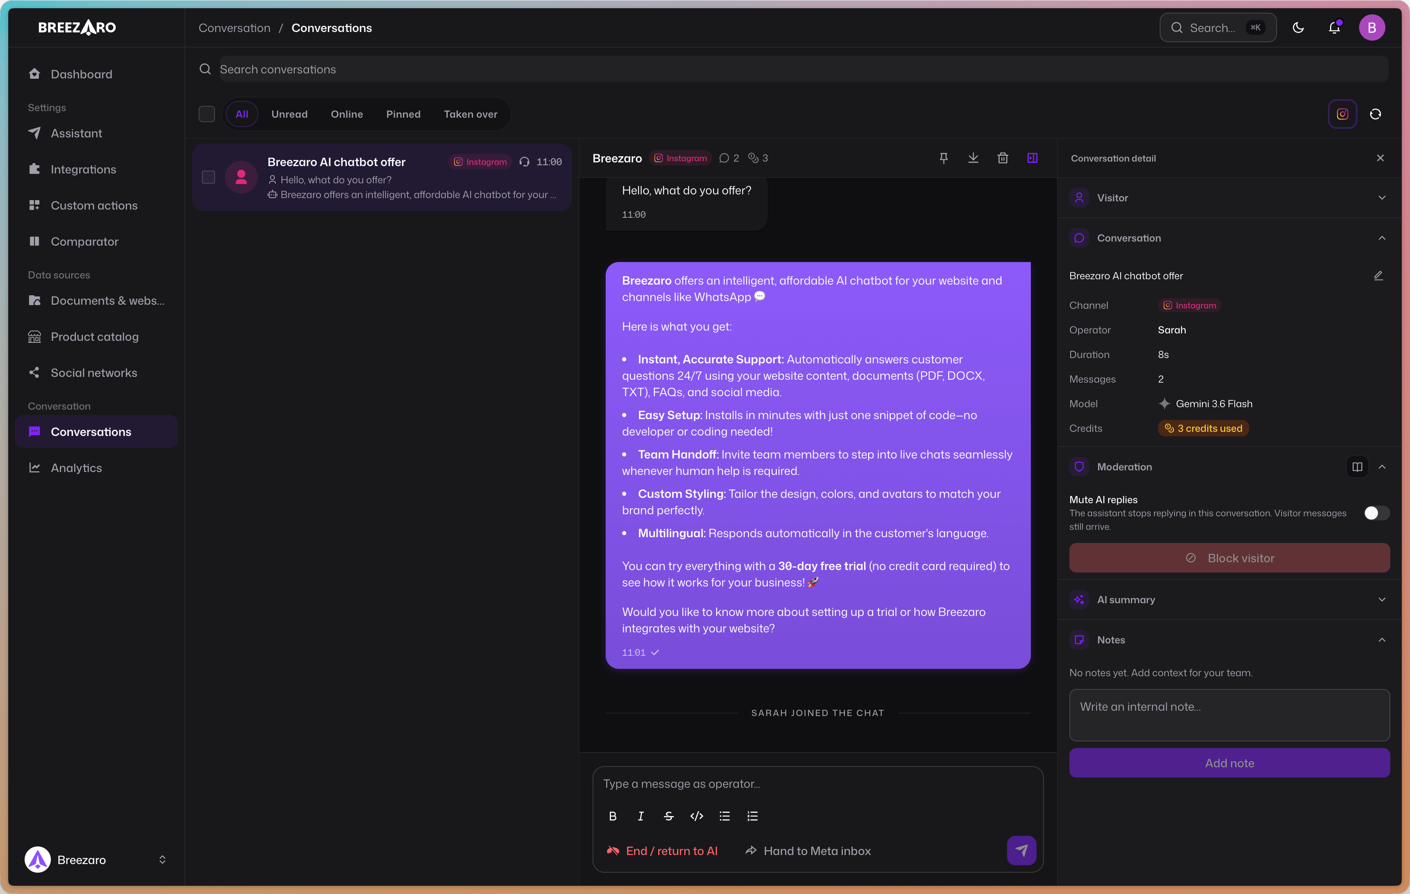1410x894 pixels.
Task: Select the All filter tab
Action: click(x=242, y=114)
